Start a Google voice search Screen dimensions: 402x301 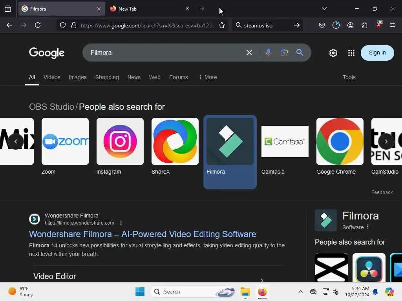coord(269,53)
